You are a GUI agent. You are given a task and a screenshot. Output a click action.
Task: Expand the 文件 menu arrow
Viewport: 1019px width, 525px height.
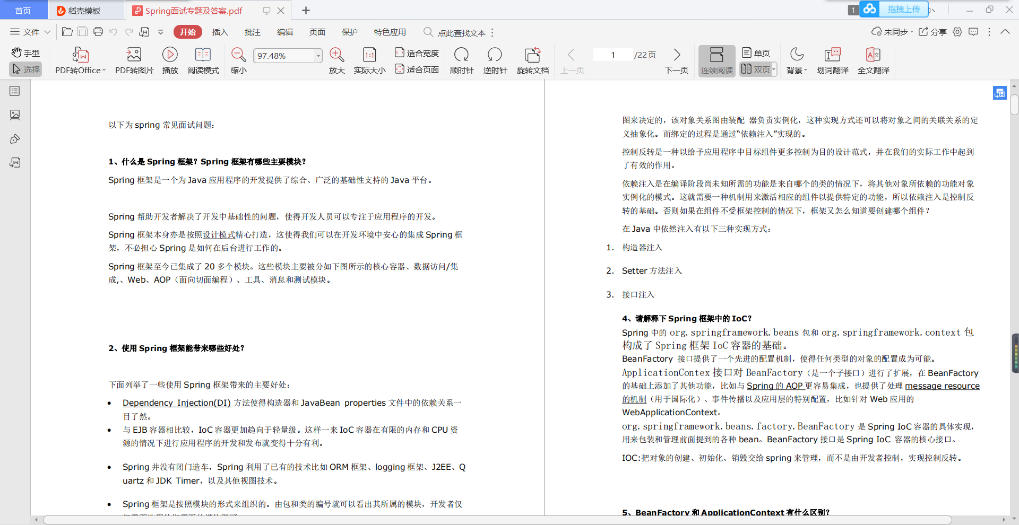pyautogui.click(x=47, y=32)
